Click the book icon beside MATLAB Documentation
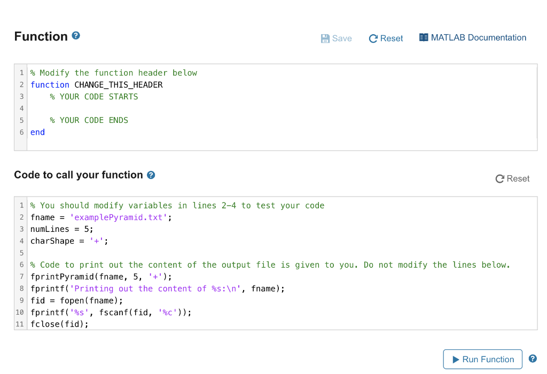The width and height of the screenshot is (547, 374). (425, 37)
